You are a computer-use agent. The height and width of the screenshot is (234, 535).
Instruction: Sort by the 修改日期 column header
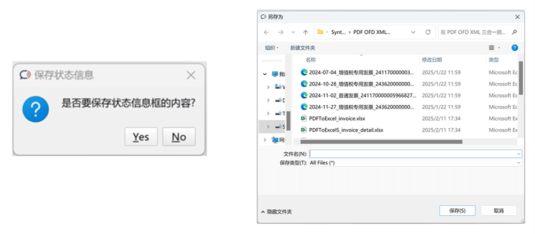(x=432, y=60)
